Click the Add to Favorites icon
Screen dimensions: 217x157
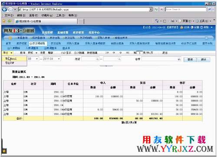[x=10, y=21]
